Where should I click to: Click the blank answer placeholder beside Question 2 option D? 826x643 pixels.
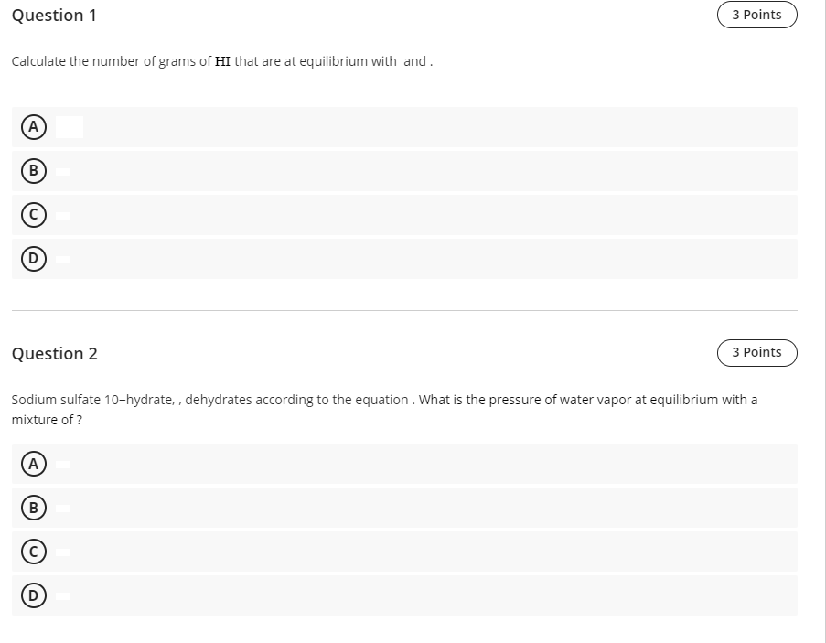[63, 596]
